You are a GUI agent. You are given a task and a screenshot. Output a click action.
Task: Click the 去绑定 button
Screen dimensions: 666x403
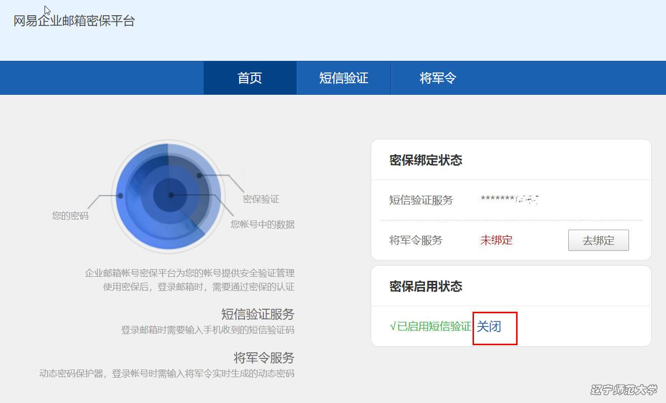pos(598,240)
